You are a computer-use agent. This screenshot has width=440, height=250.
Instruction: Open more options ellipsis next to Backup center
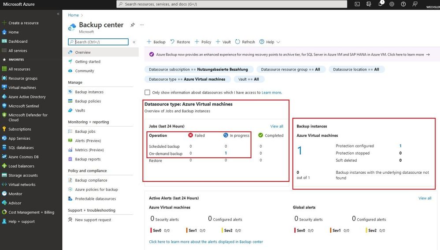(142, 25)
